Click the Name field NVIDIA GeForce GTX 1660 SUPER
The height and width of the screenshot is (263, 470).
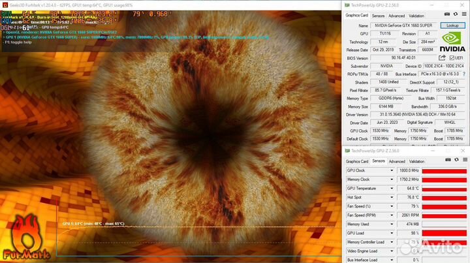403,25
